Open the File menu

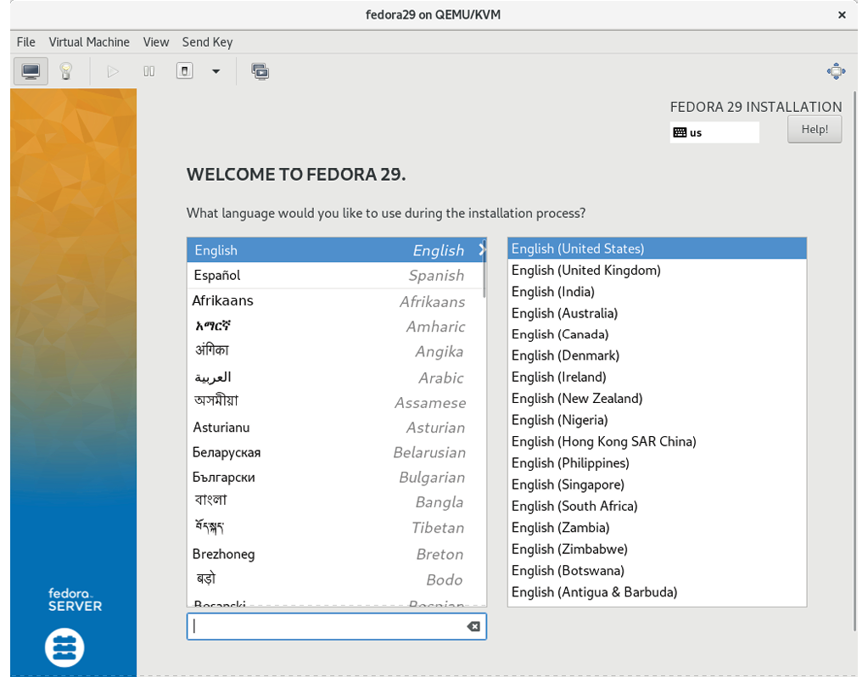click(x=25, y=42)
